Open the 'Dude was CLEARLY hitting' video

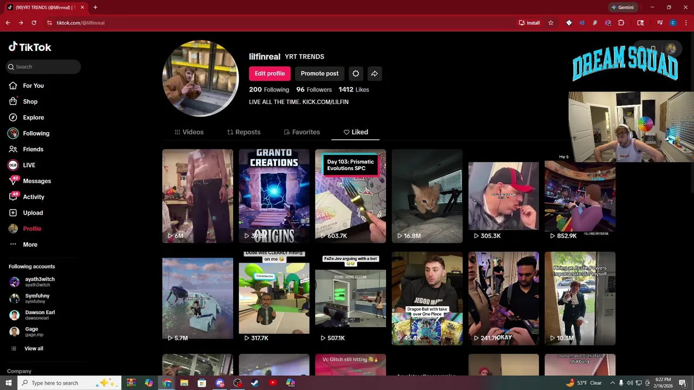click(x=274, y=298)
